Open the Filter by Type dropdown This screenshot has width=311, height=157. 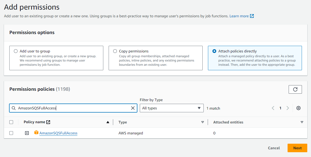click(x=171, y=108)
